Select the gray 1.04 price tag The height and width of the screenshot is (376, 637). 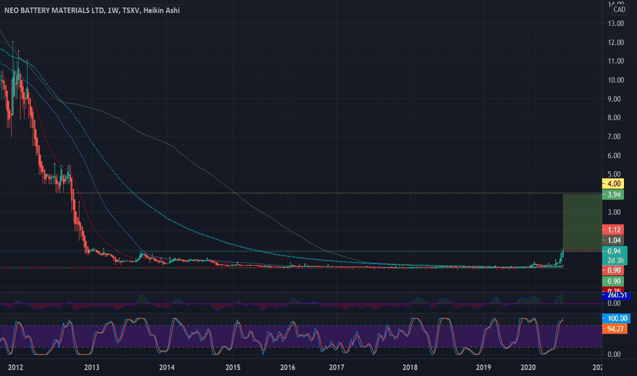tap(613, 240)
